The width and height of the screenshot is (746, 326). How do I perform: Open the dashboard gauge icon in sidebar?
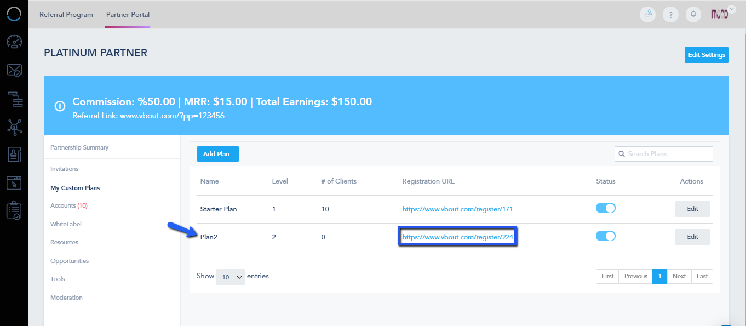click(14, 42)
